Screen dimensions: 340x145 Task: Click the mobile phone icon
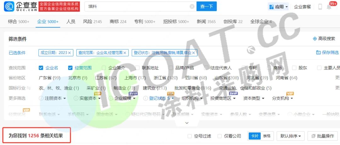(x=320, y=7)
